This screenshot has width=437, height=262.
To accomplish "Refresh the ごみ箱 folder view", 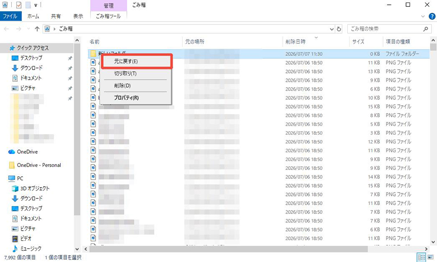I will pyautogui.click(x=339, y=29).
